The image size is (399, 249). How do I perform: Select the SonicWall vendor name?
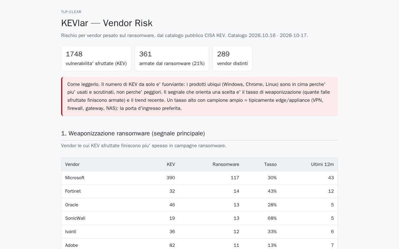(75, 218)
